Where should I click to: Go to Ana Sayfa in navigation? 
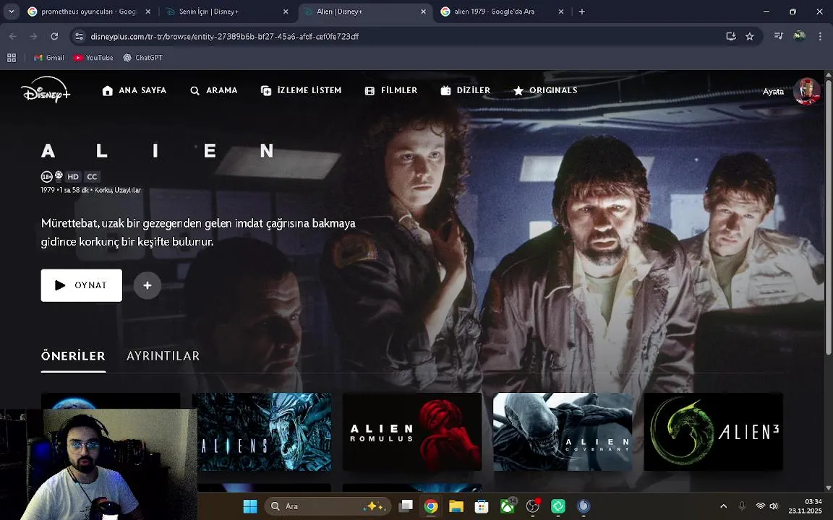click(134, 91)
